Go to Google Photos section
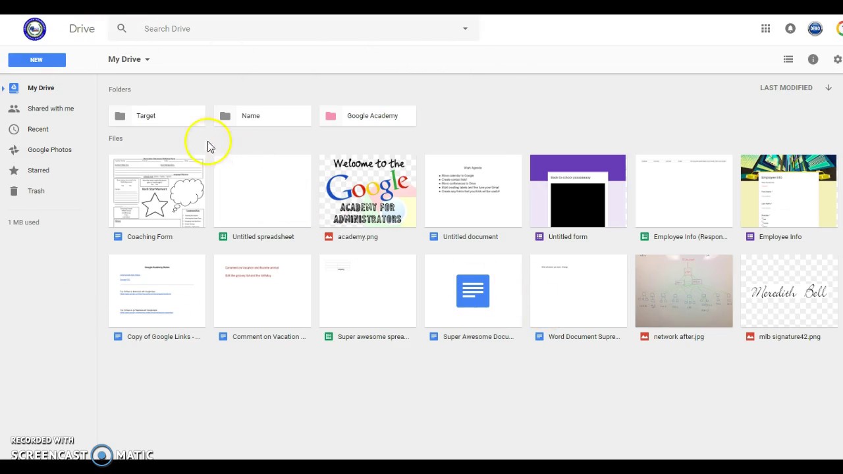 coord(49,149)
